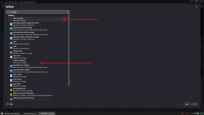The width and height of the screenshot is (204, 115).
Task: Click the Cancel button
Action: pos(187,104)
